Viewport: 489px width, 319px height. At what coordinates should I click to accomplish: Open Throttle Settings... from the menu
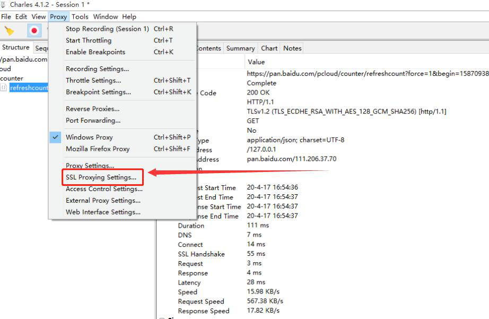click(122, 80)
